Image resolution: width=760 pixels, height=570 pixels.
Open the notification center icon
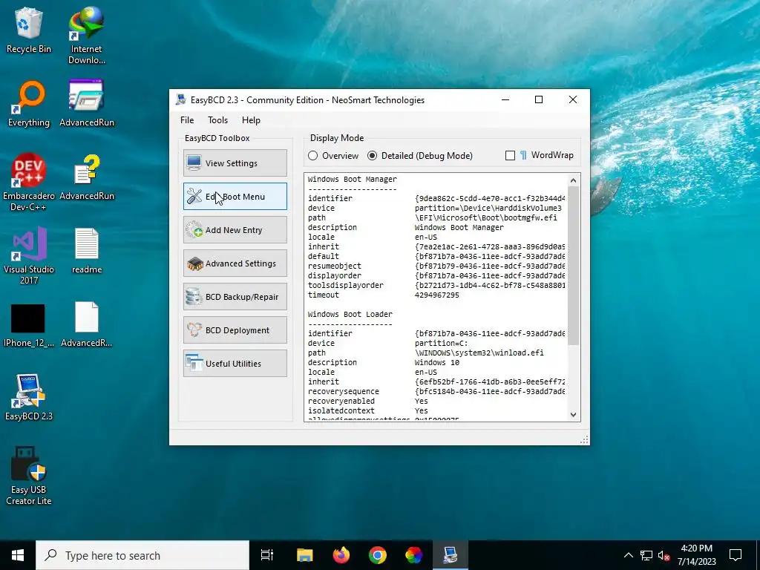click(x=736, y=555)
